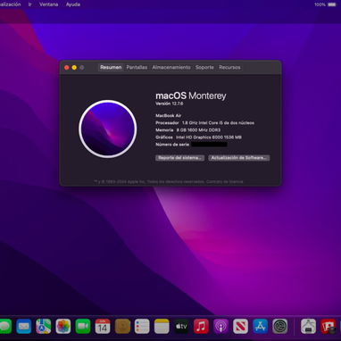Launch Maps from the dock
The image size is (341, 341).
point(44,327)
